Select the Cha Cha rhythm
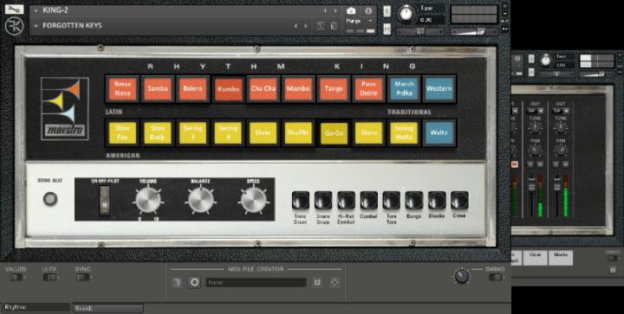 click(x=263, y=88)
